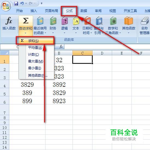
Task: Click cell containing 32
Action: click(x=63, y=59)
